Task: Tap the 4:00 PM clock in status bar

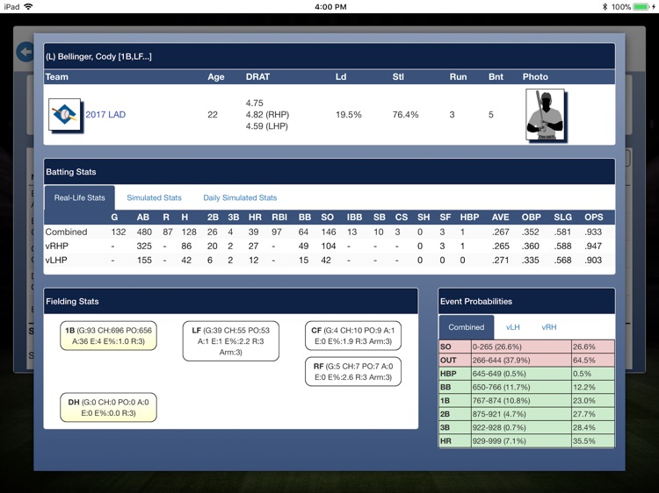Action: pos(330,7)
